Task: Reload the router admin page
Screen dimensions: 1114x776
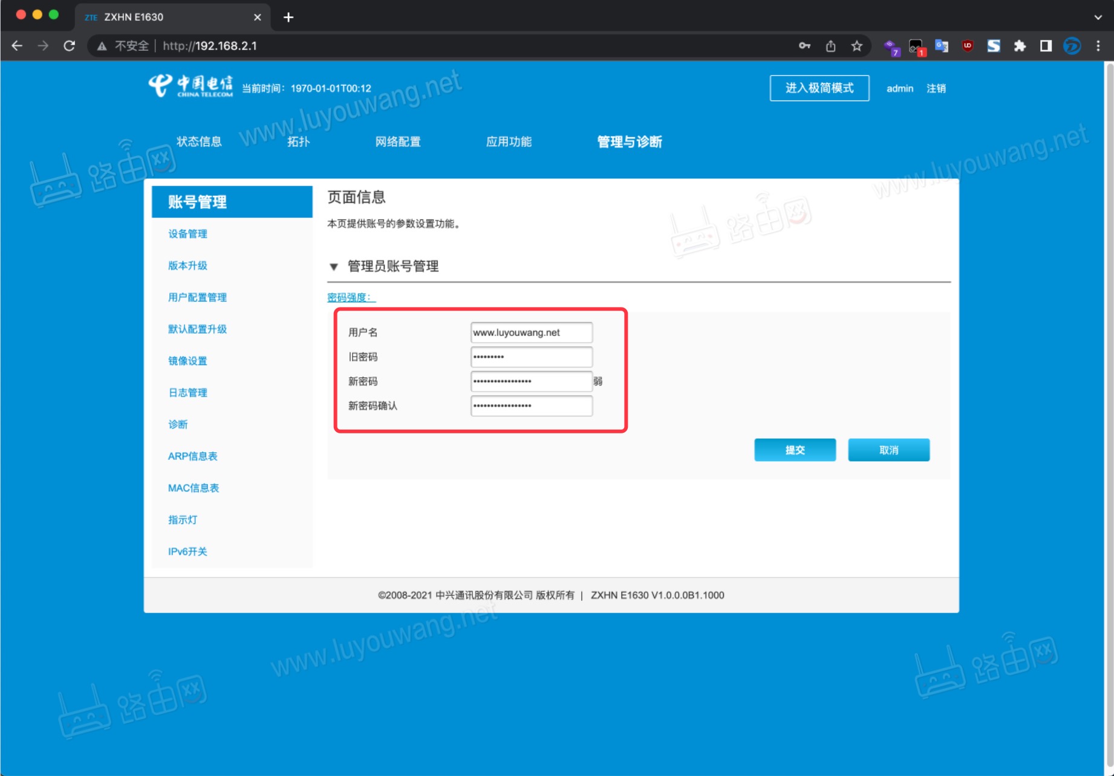Action: pyautogui.click(x=69, y=45)
